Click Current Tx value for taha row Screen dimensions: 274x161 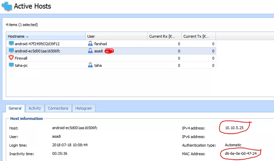click(213, 65)
